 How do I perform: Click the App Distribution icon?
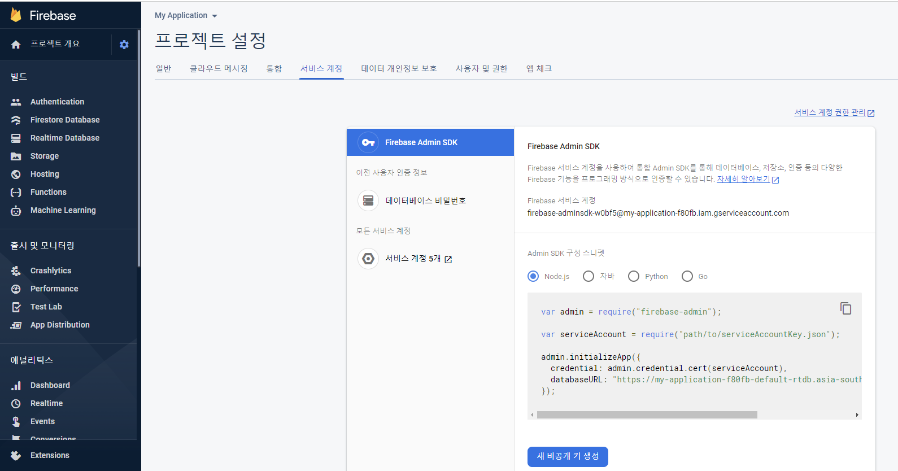point(16,325)
